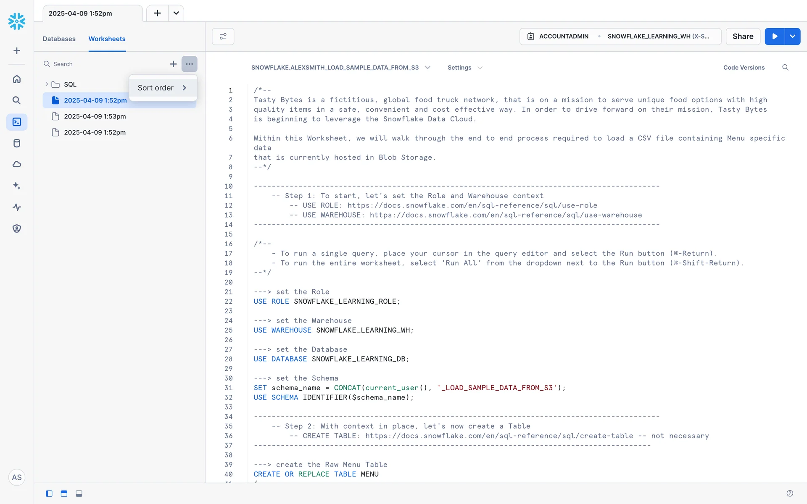Click the editor search magnifier icon
Image resolution: width=807 pixels, height=504 pixels.
[x=785, y=68]
